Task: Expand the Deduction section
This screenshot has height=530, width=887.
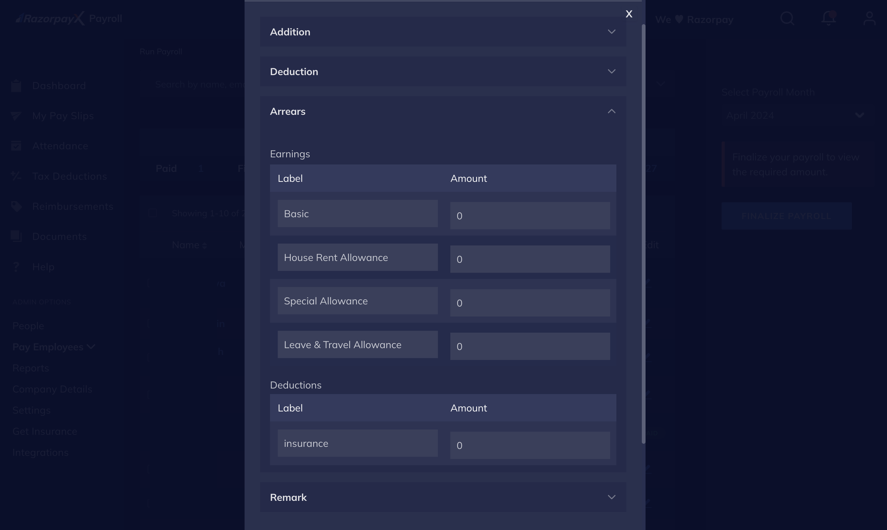Action: pyautogui.click(x=443, y=71)
